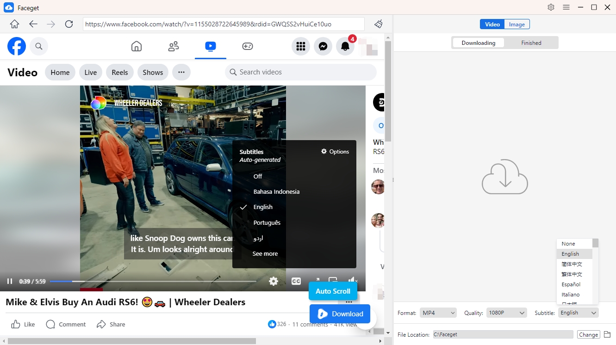616x345 pixels.
Task: Open Faceget settings gear in title bar
Action: coord(551,7)
